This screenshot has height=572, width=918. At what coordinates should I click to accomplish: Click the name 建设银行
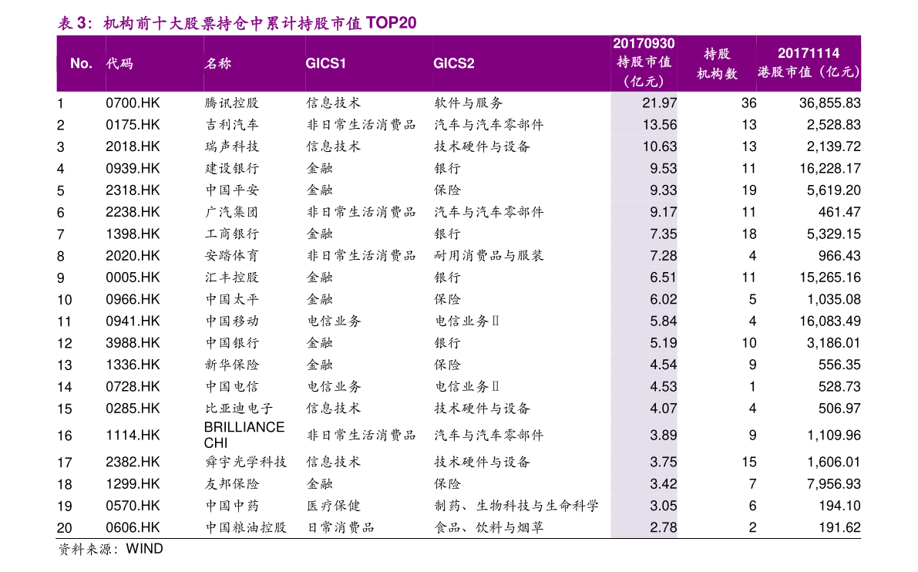[232, 169]
